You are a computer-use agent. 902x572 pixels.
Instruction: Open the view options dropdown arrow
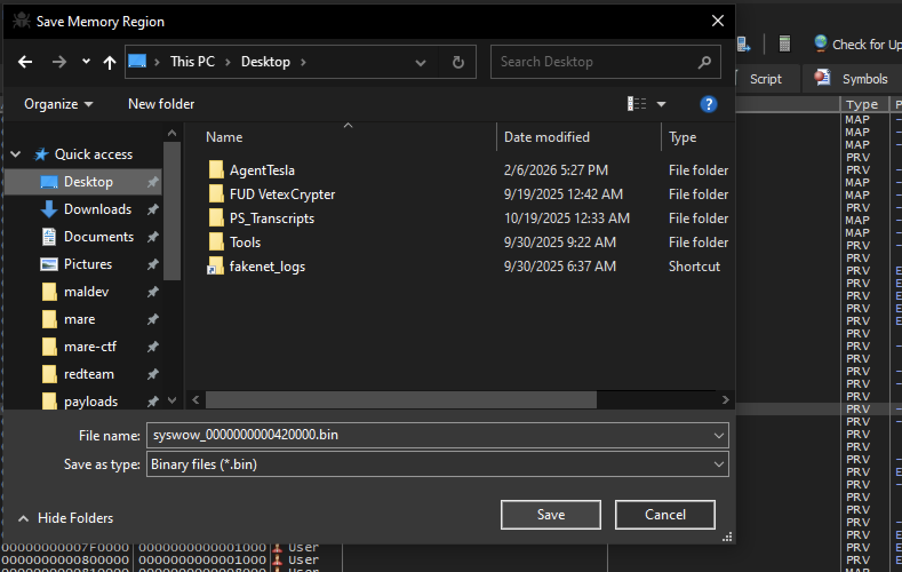pos(661,104)
